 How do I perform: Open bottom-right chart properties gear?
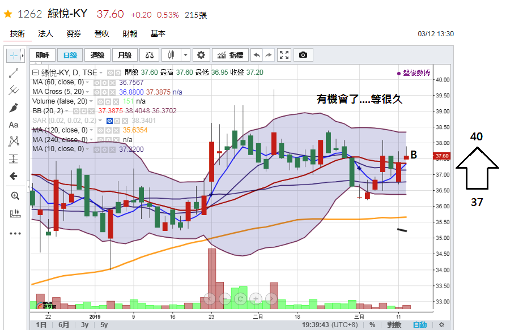click(441, 325)
